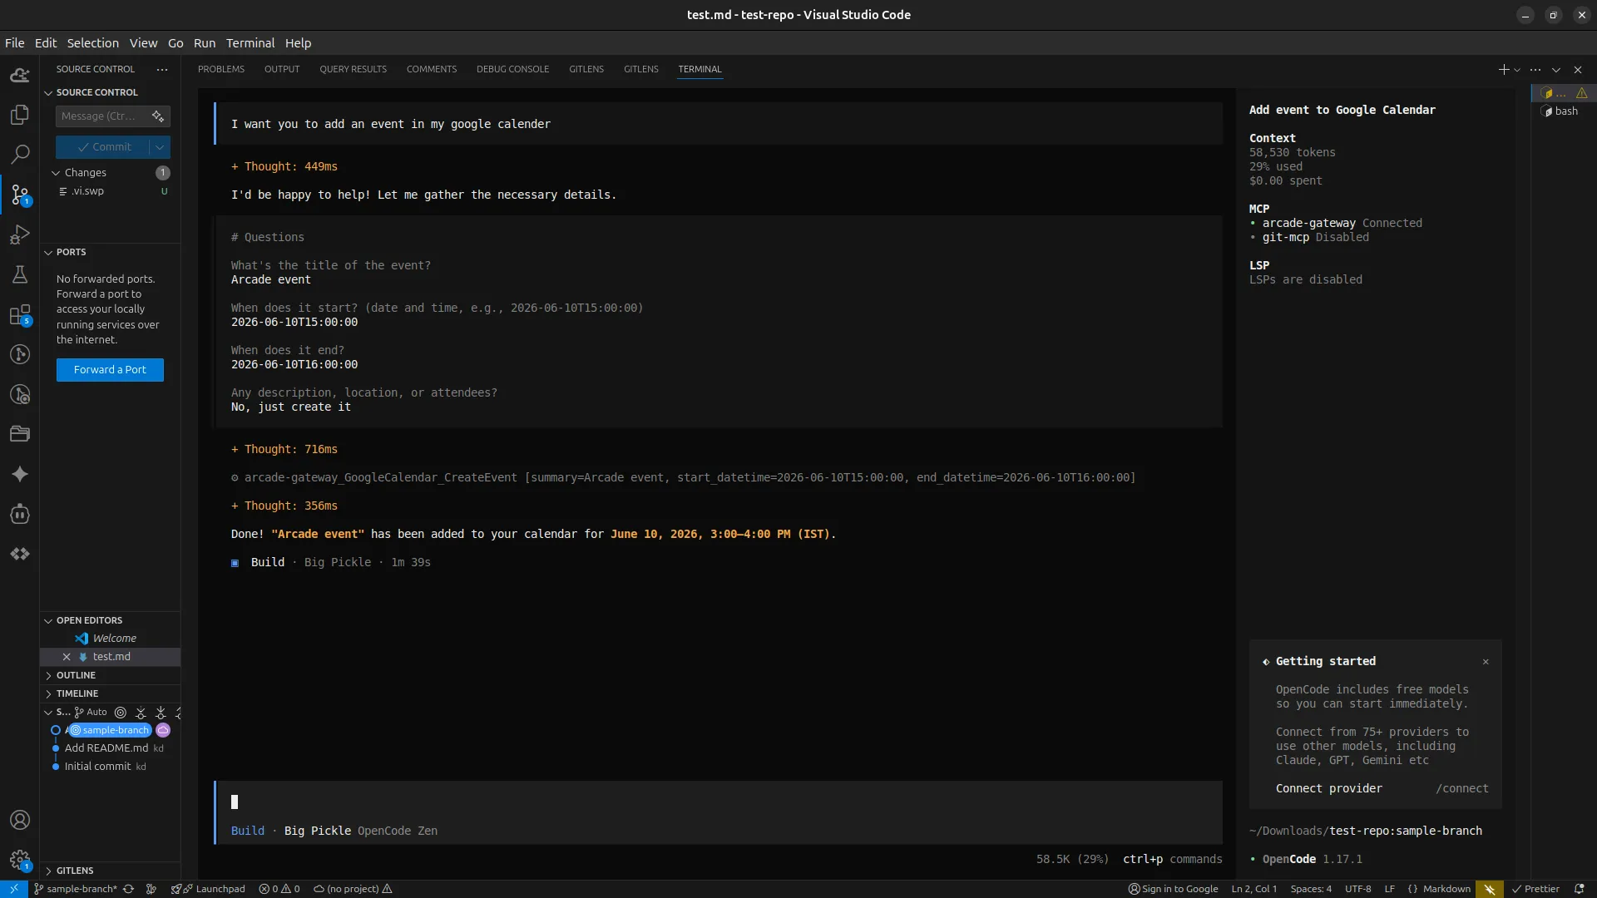Open the Terminal menu

[x=250, y=43]
